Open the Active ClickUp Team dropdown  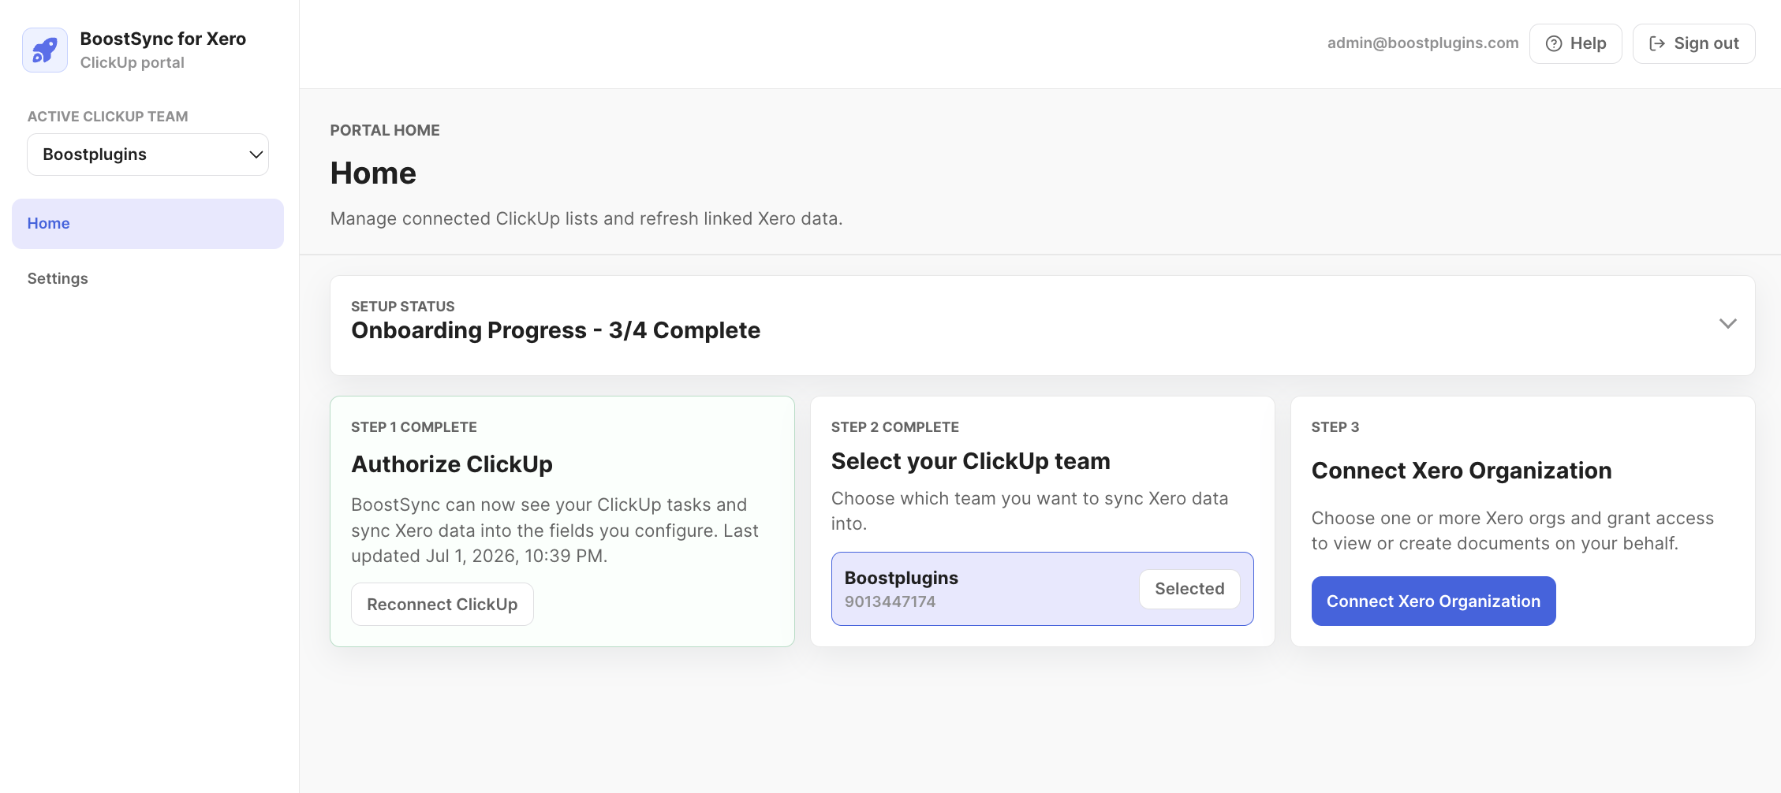[148, 155]
